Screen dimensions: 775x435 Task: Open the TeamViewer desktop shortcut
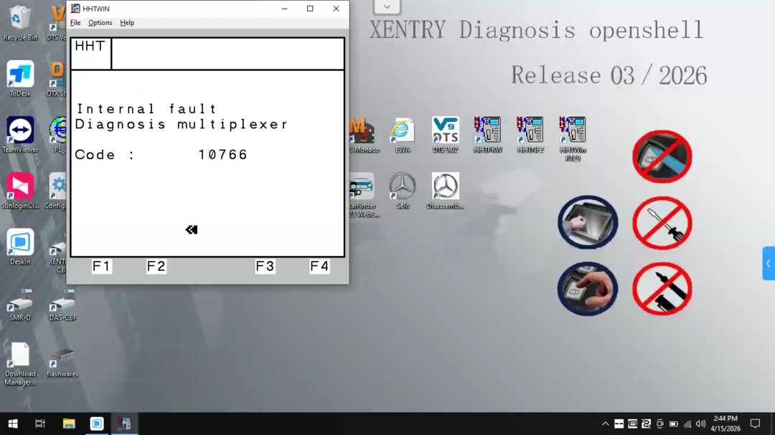point(20,135)
